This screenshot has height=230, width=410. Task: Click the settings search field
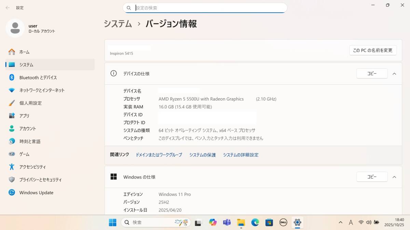pos(205,7)
